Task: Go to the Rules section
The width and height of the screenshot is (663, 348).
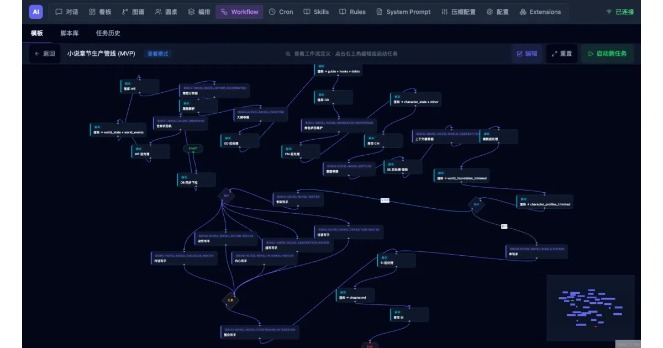Action: 352,12
